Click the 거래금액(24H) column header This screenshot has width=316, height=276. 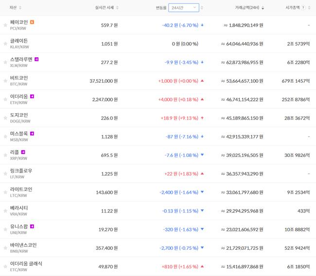coord(248,8)
